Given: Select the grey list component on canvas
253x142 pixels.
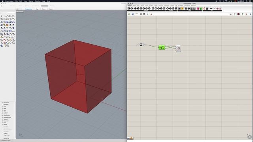Looking at the screenshot, I should click(x=178, y=48).
